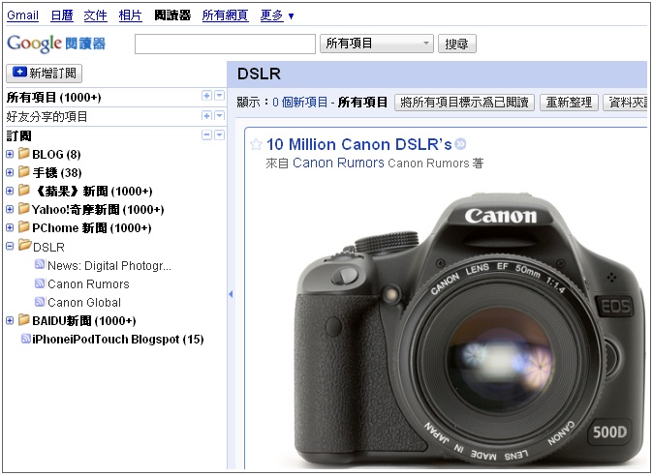Select PChome 新聞 (1000+) folder label
The height and width of the screenshot is (476, 653).
click(x=92, y=227)
